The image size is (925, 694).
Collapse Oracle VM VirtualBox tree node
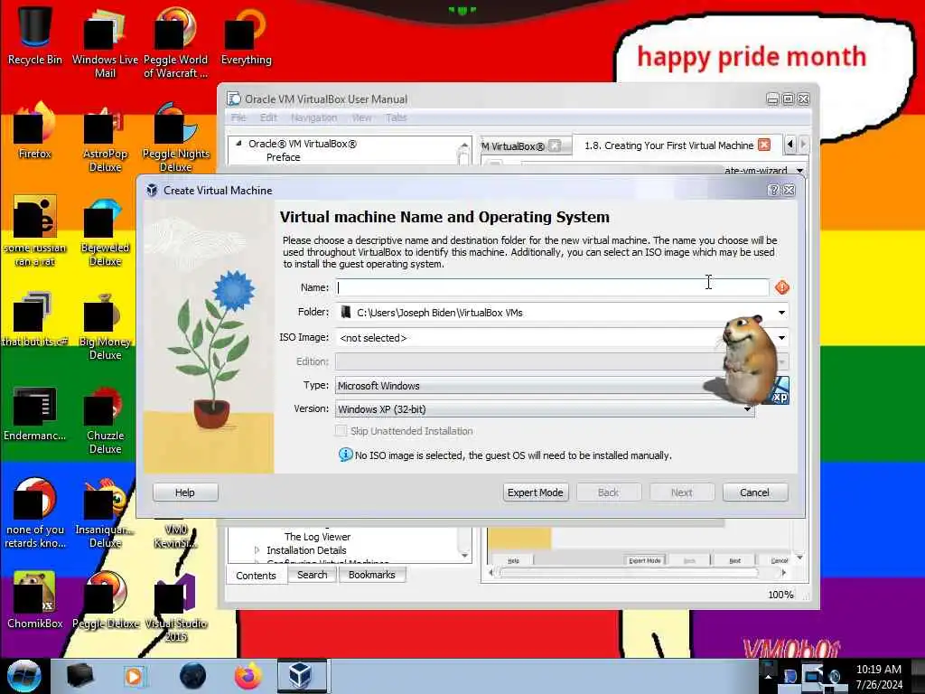pos(238,144)
